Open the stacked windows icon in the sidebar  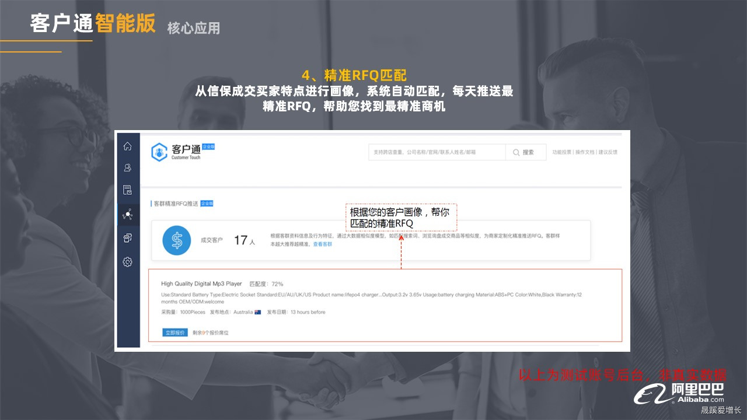coord(127,238)
